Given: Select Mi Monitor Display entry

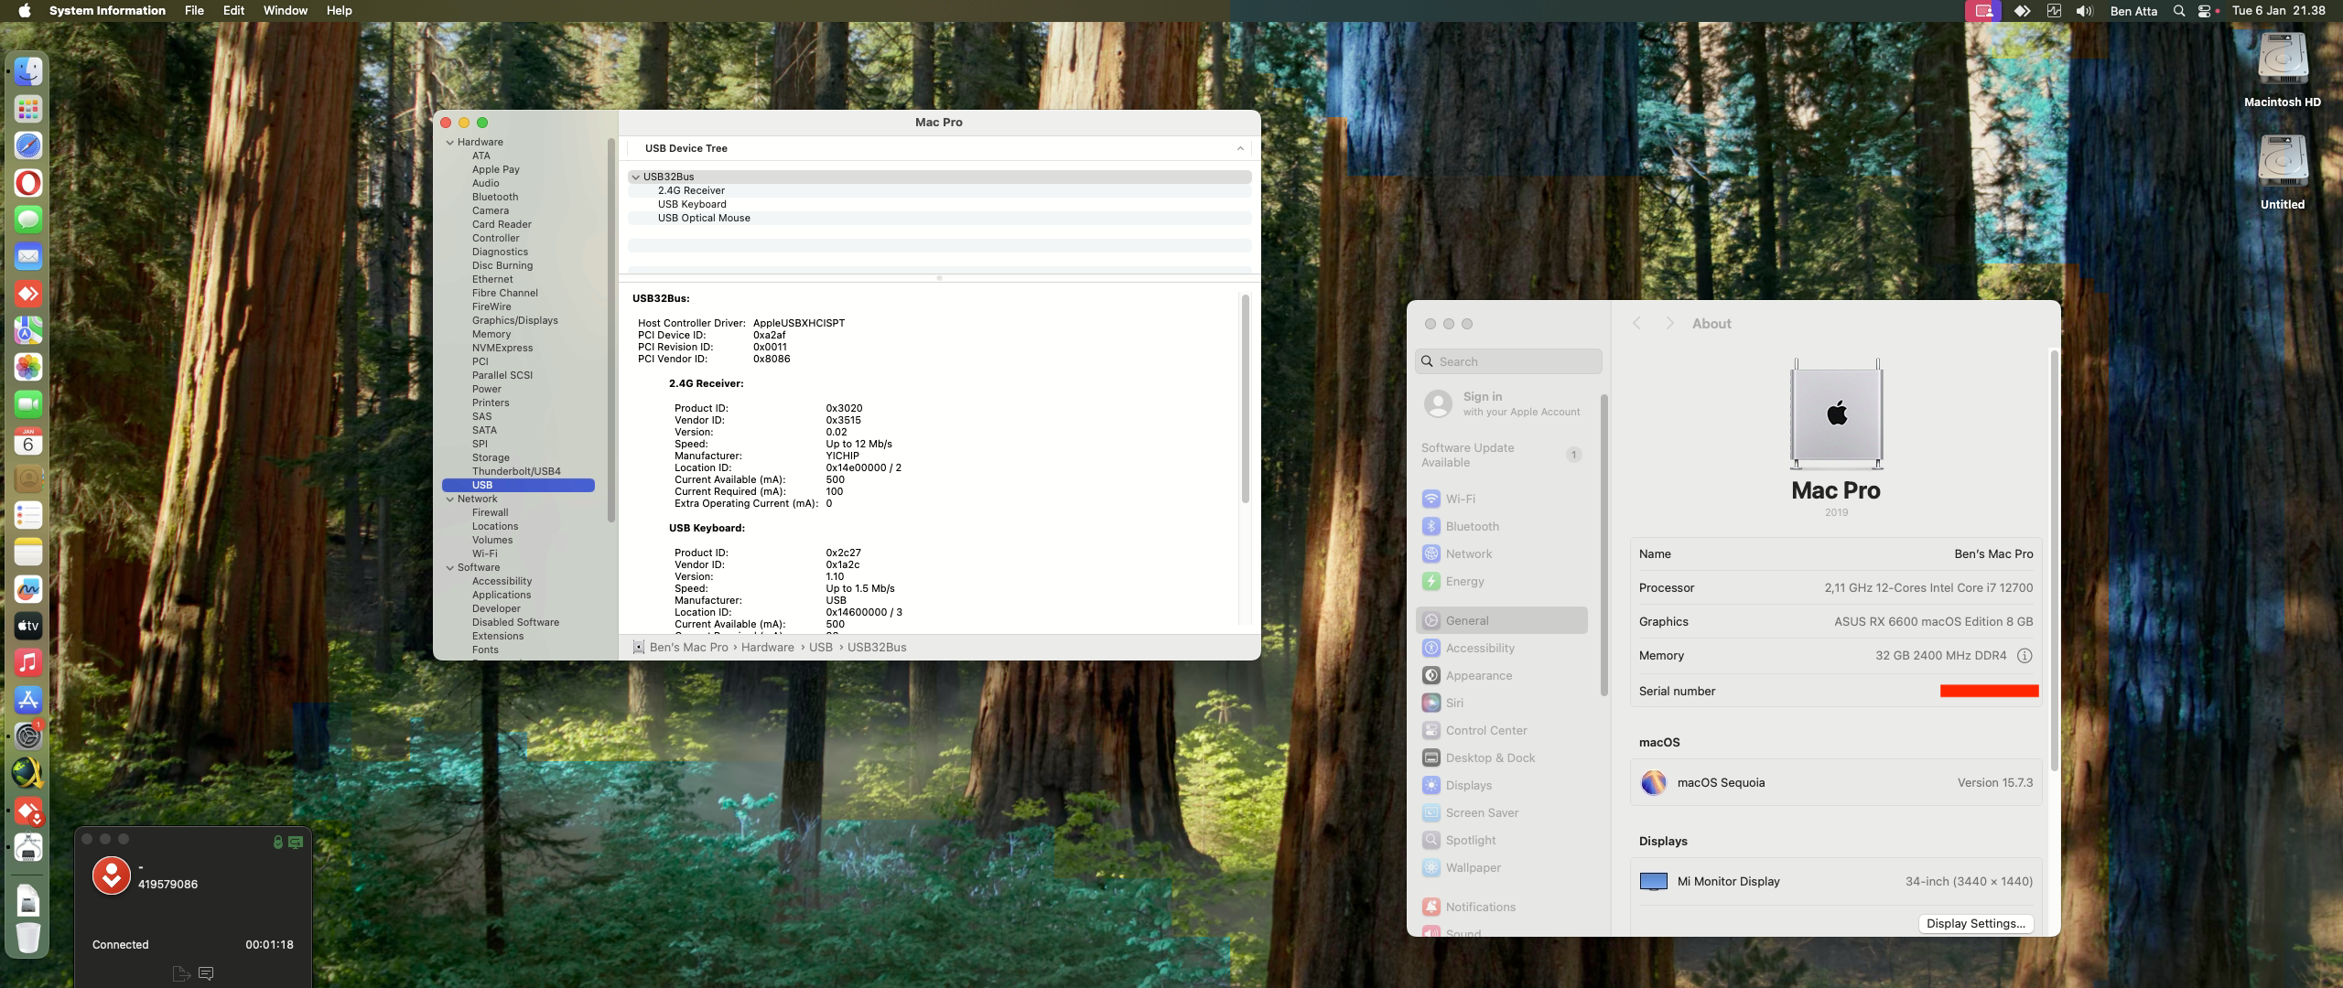Looking at the screenshot, I should click(1836, 882).
